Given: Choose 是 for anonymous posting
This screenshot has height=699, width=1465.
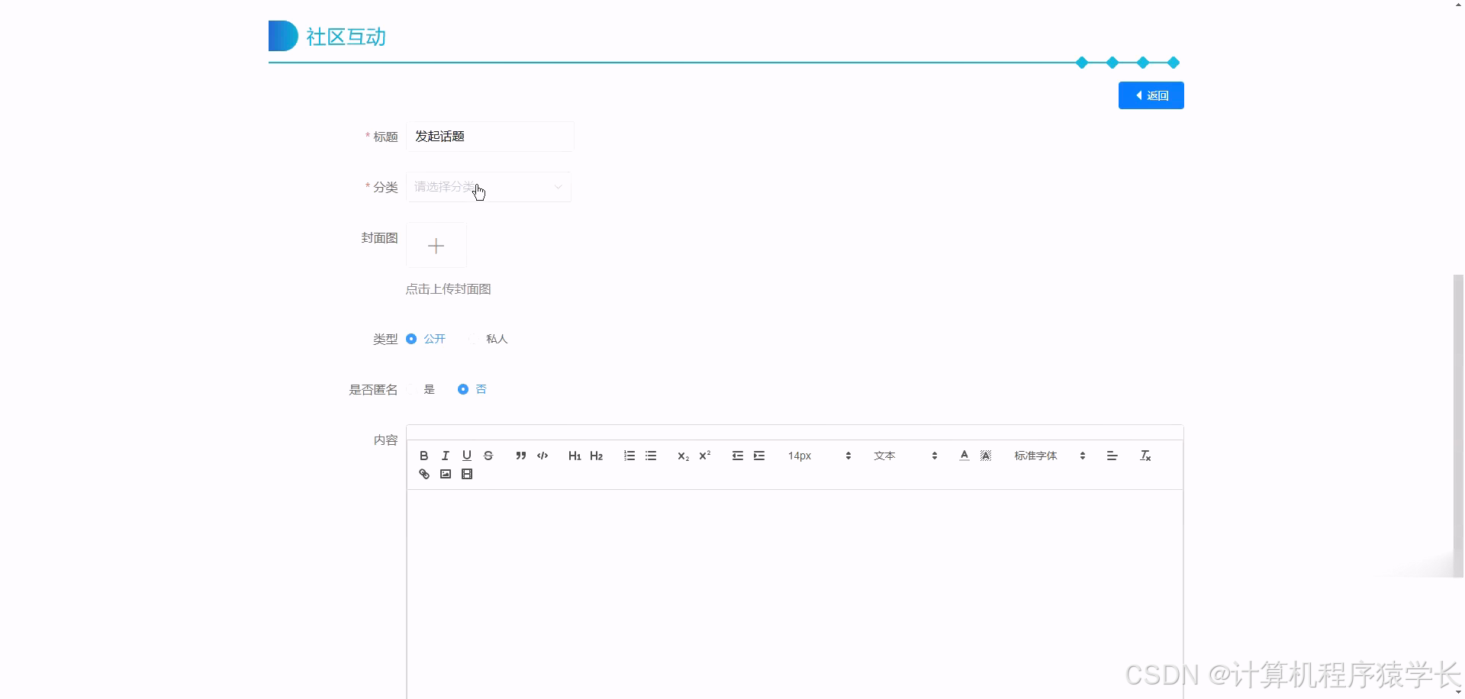Looking at the screenshot, I should [x=411, y=389].
